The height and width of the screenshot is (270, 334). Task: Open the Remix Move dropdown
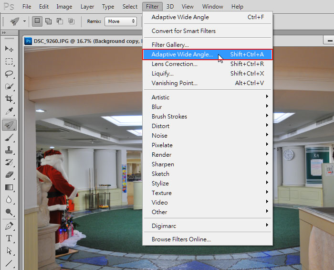pos(121,22)
